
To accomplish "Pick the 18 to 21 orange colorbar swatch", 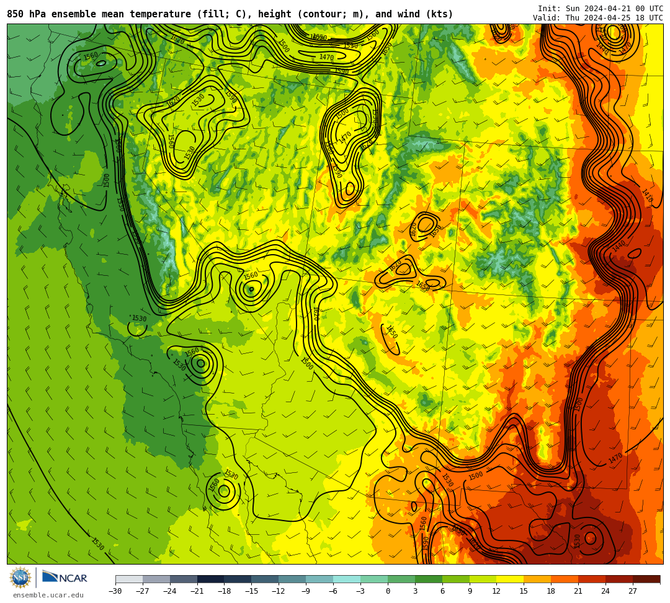I will (x=565, y=579).
